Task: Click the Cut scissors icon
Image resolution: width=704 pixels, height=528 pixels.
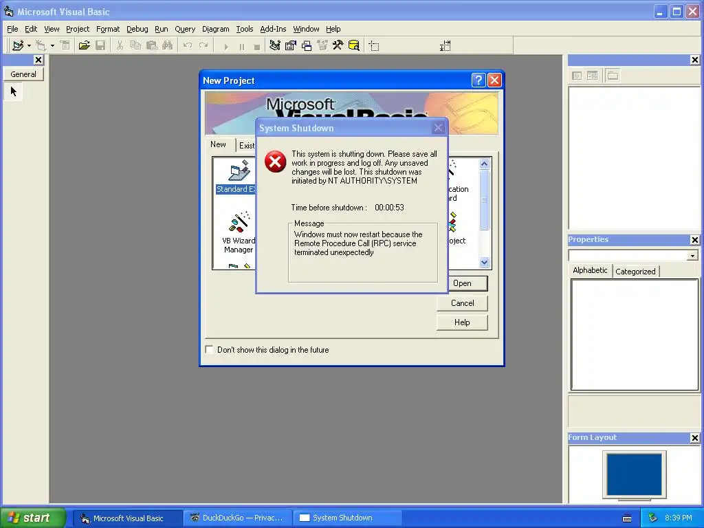Action: 120,45
